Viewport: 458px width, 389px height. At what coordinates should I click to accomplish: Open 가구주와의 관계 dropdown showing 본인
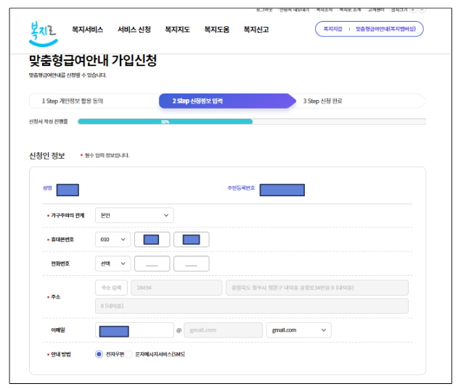[134, 215]
